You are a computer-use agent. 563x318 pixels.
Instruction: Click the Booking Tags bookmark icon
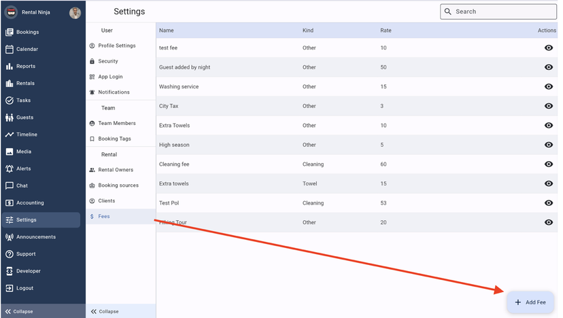(92, 139)
